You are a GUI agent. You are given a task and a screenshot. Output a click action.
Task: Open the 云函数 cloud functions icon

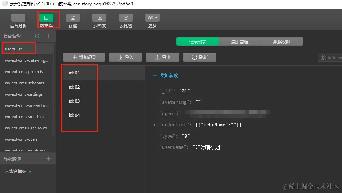click(x=99, y=18)
